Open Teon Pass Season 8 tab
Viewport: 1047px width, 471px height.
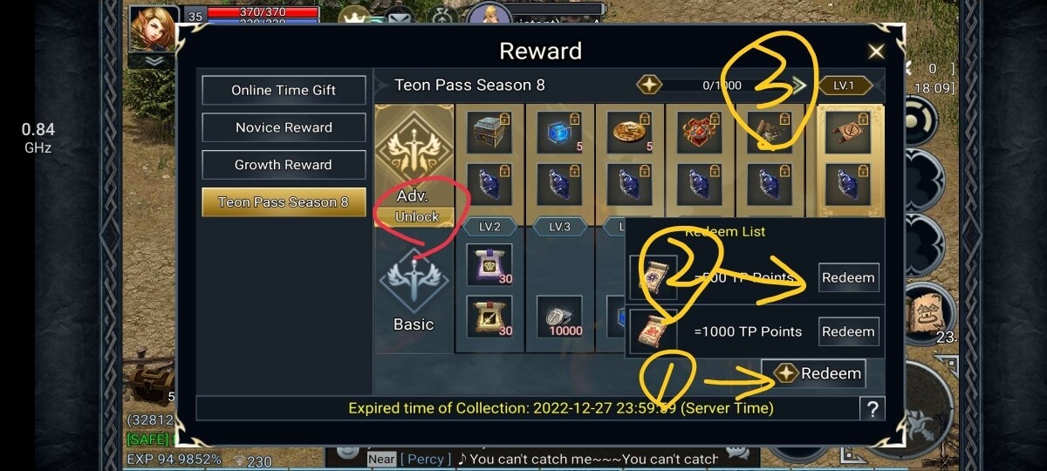[284, 202]
